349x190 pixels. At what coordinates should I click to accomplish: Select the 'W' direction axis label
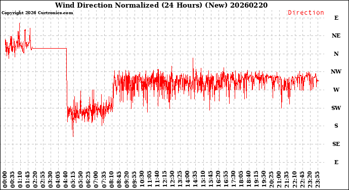click(336, 90)
